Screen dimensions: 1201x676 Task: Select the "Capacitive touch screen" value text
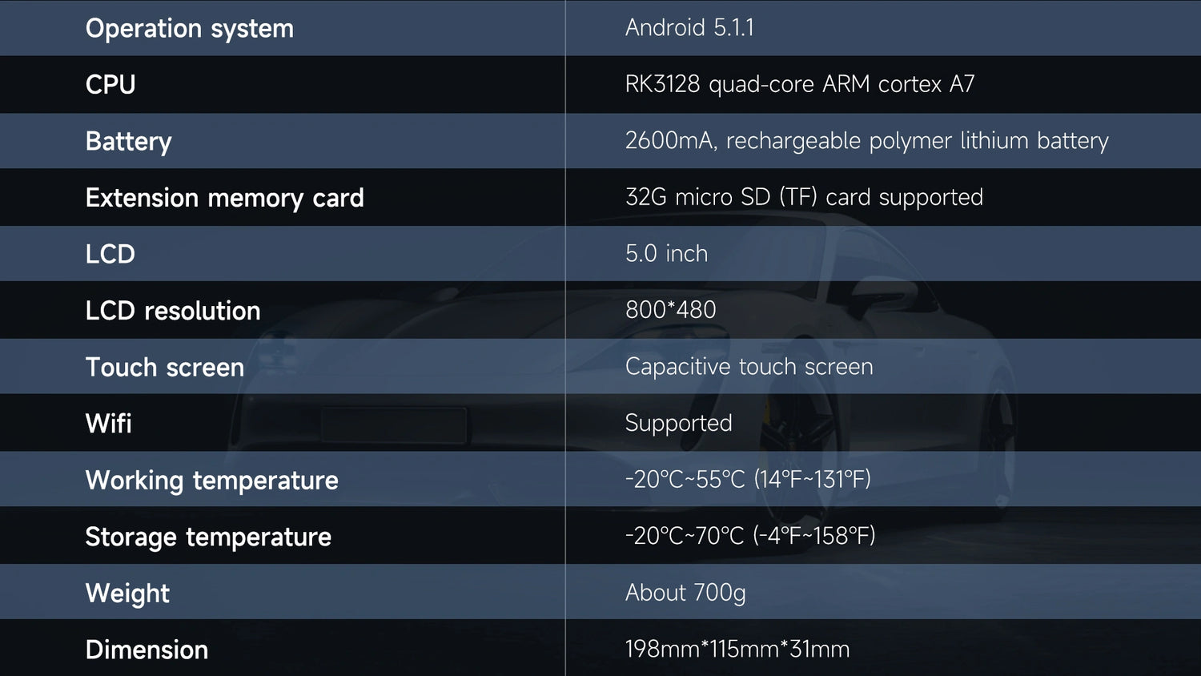(x=749, y=367)
